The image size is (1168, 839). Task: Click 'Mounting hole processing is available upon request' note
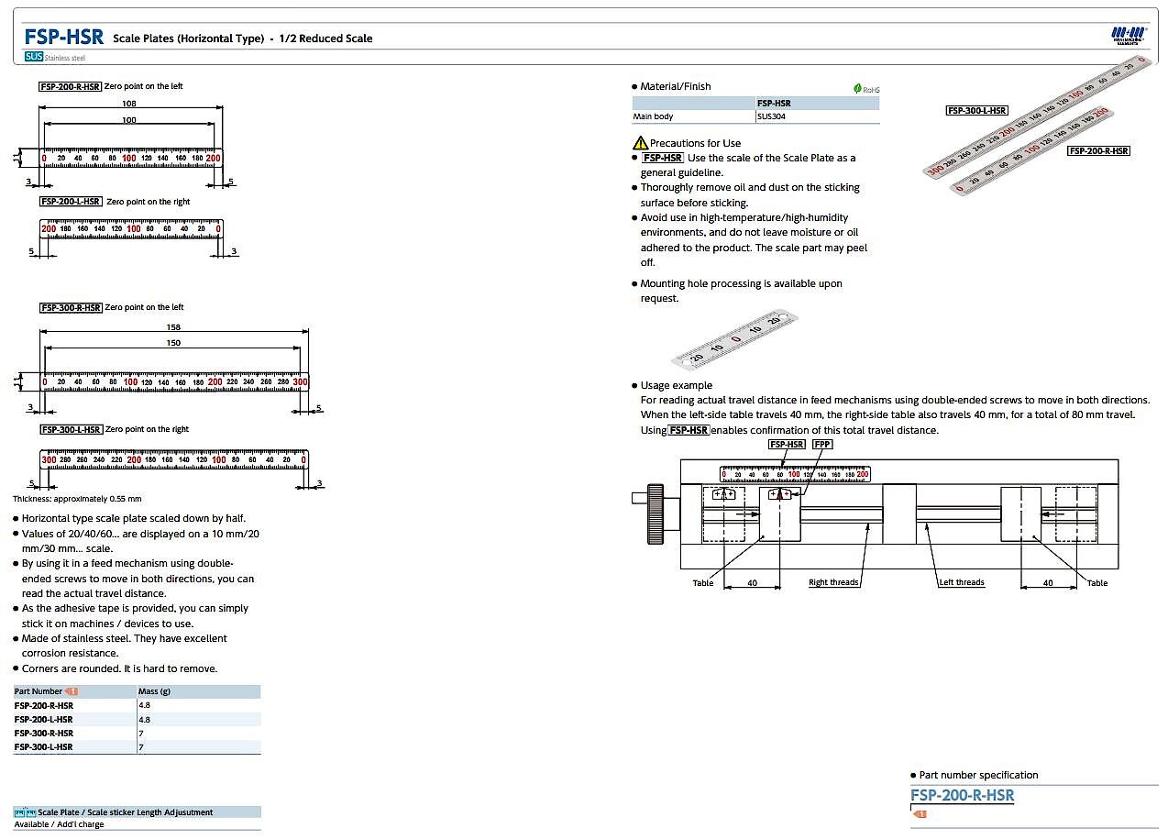(x=741, y=291)
